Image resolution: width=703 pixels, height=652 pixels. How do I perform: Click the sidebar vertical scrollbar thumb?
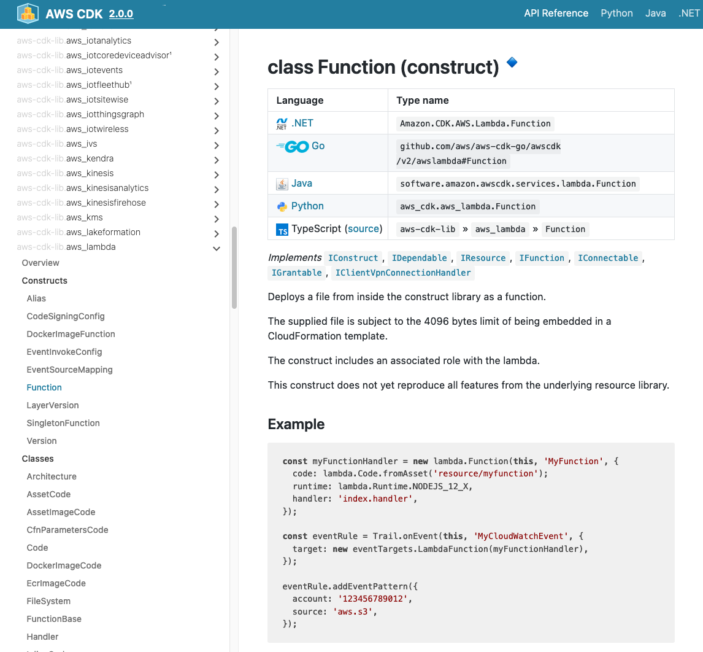point(234,268)
